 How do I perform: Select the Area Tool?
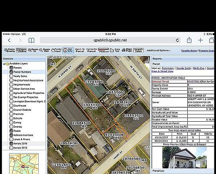115,50
